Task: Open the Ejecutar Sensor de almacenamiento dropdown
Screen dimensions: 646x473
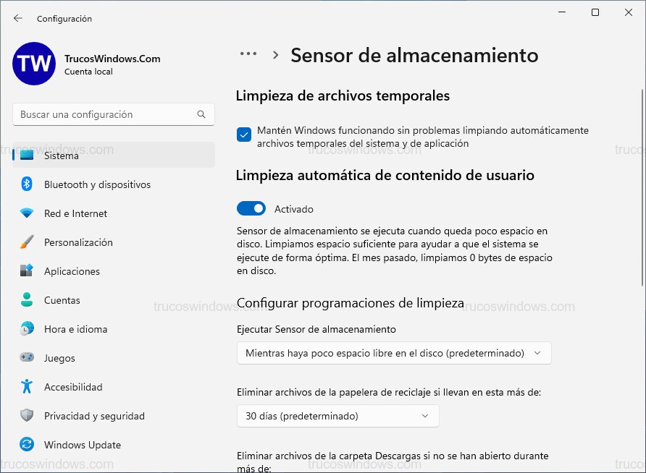Action: (x=395, y=353)
